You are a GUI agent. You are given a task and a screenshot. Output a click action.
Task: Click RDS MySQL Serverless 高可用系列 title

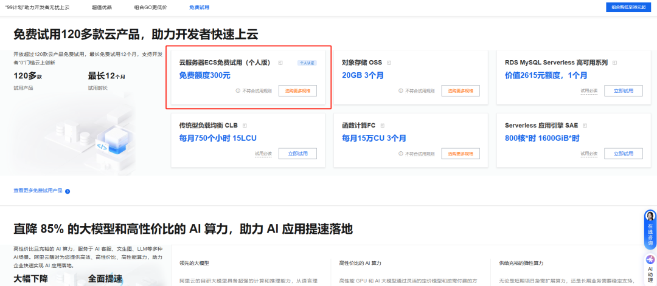tap(557, 63)
